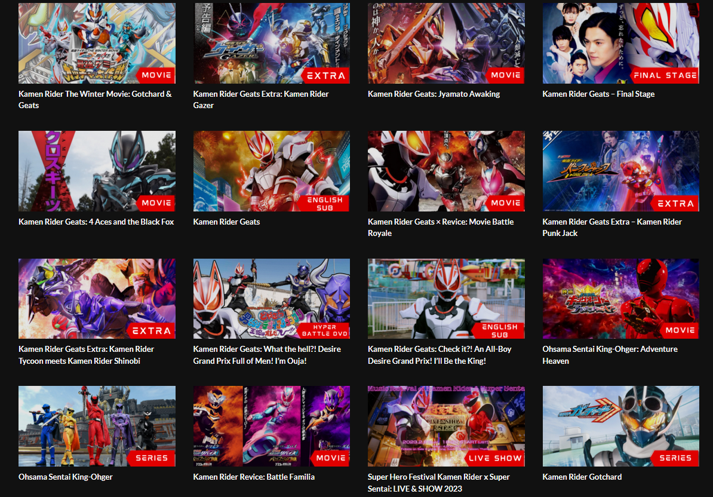The height and width of the screenshot is (497, 713).
Task: Click MOVIE badge on Jyamato Awaking
Action: click(505, 75)
